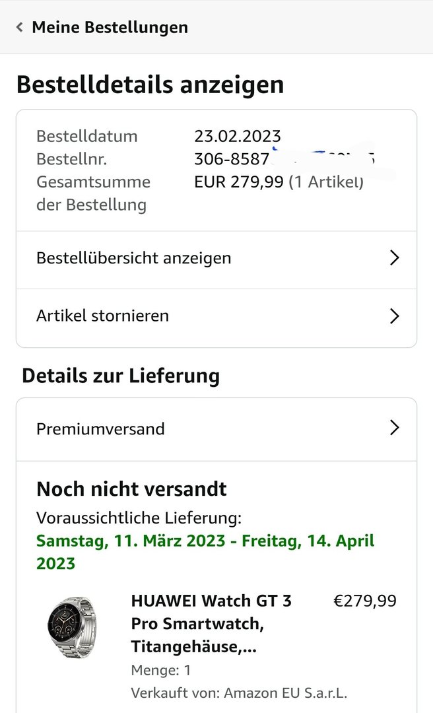Screen dimensions: 433x713
Task: Click the Noch nicht versandt status heading
Action: click(x=131, y=489)
